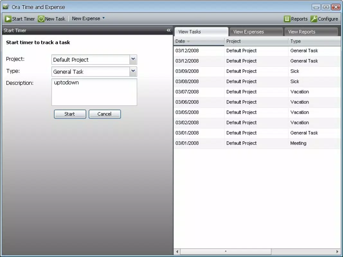Viewport: 343px width, 257px height.
Task: Expand the Project combo box arrow
Action: coord(133,59)
